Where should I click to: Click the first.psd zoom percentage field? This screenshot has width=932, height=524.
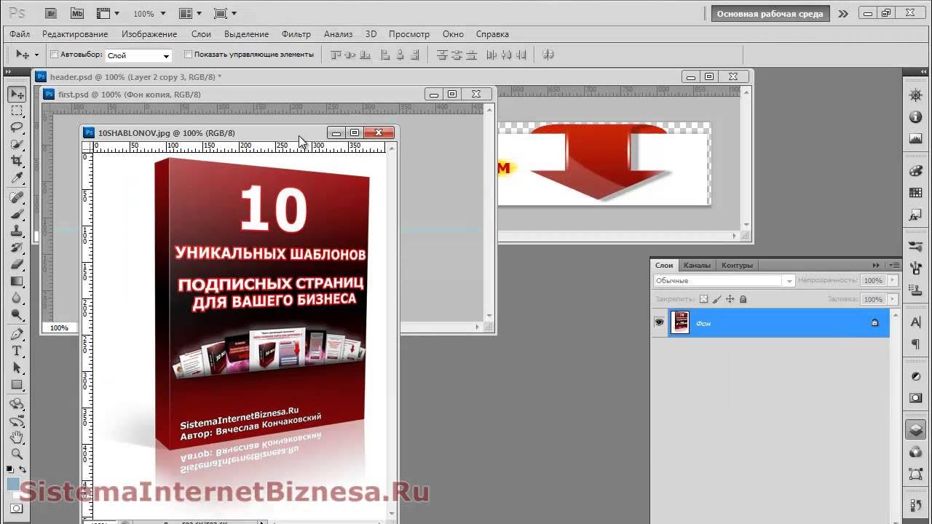pos(59,328)
